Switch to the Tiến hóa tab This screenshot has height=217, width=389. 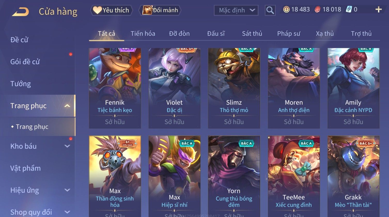[143, 34]
